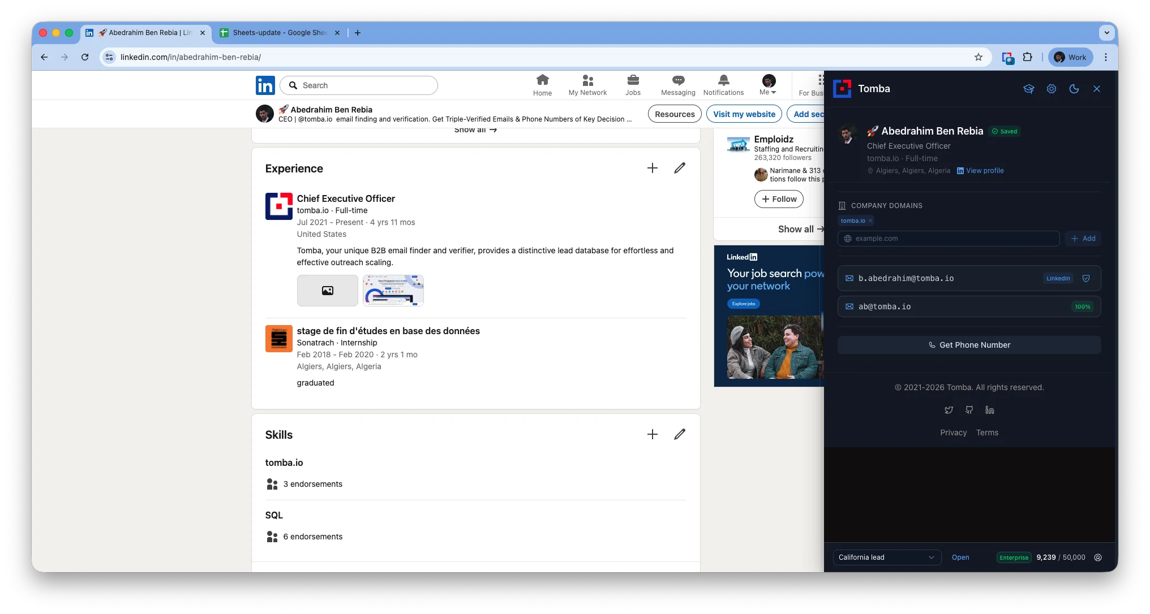Select the Abedrahim Ben Rebia LinkedIn tab
The height and width of the screenshot is (614, 1150).
[x=145, y=33]
